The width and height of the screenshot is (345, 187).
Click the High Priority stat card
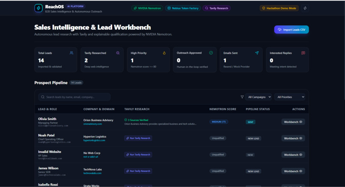(x=148, y=59)
